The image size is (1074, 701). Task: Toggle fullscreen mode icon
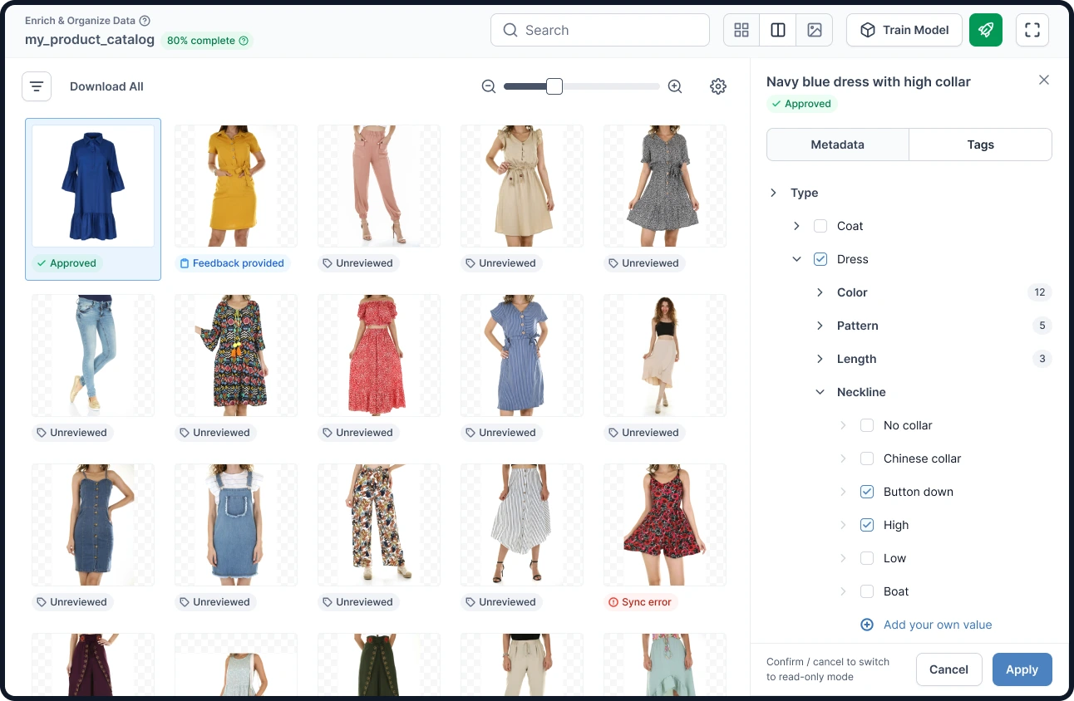(1032, 30)
